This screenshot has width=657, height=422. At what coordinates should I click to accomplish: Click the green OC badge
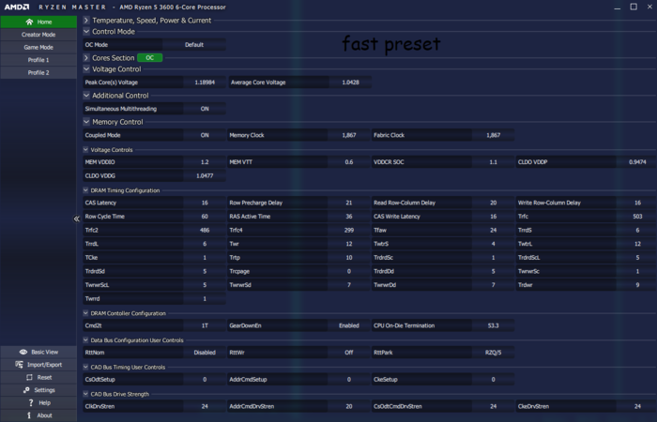[149, 58]
